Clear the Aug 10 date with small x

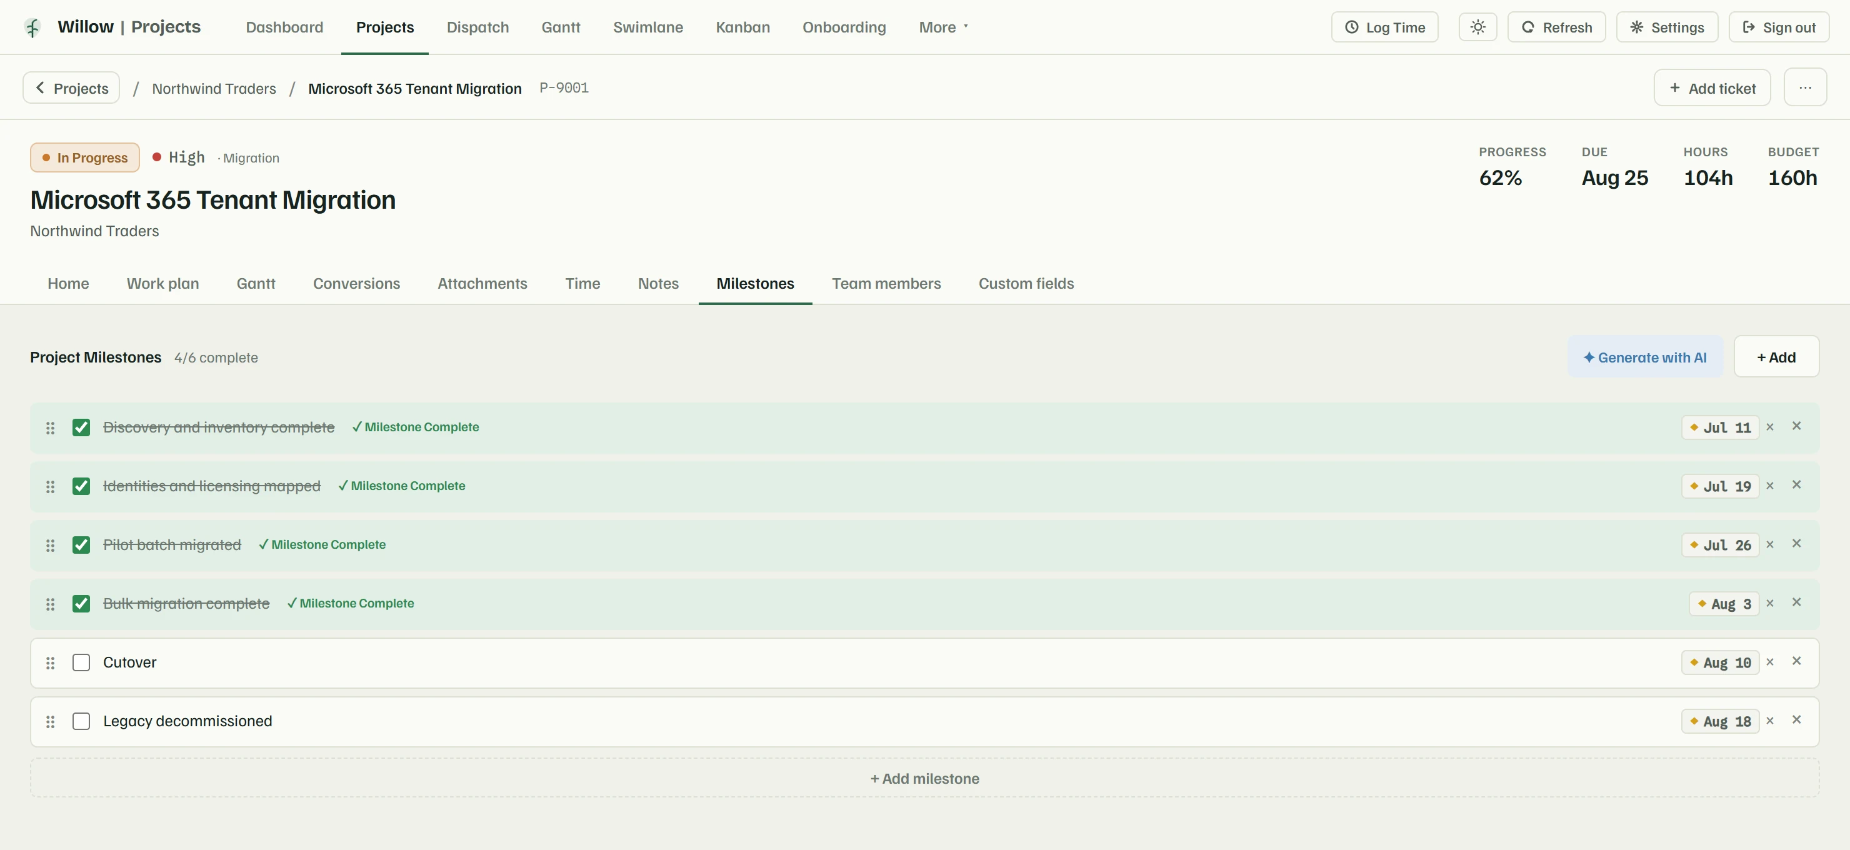point(1769,662)
